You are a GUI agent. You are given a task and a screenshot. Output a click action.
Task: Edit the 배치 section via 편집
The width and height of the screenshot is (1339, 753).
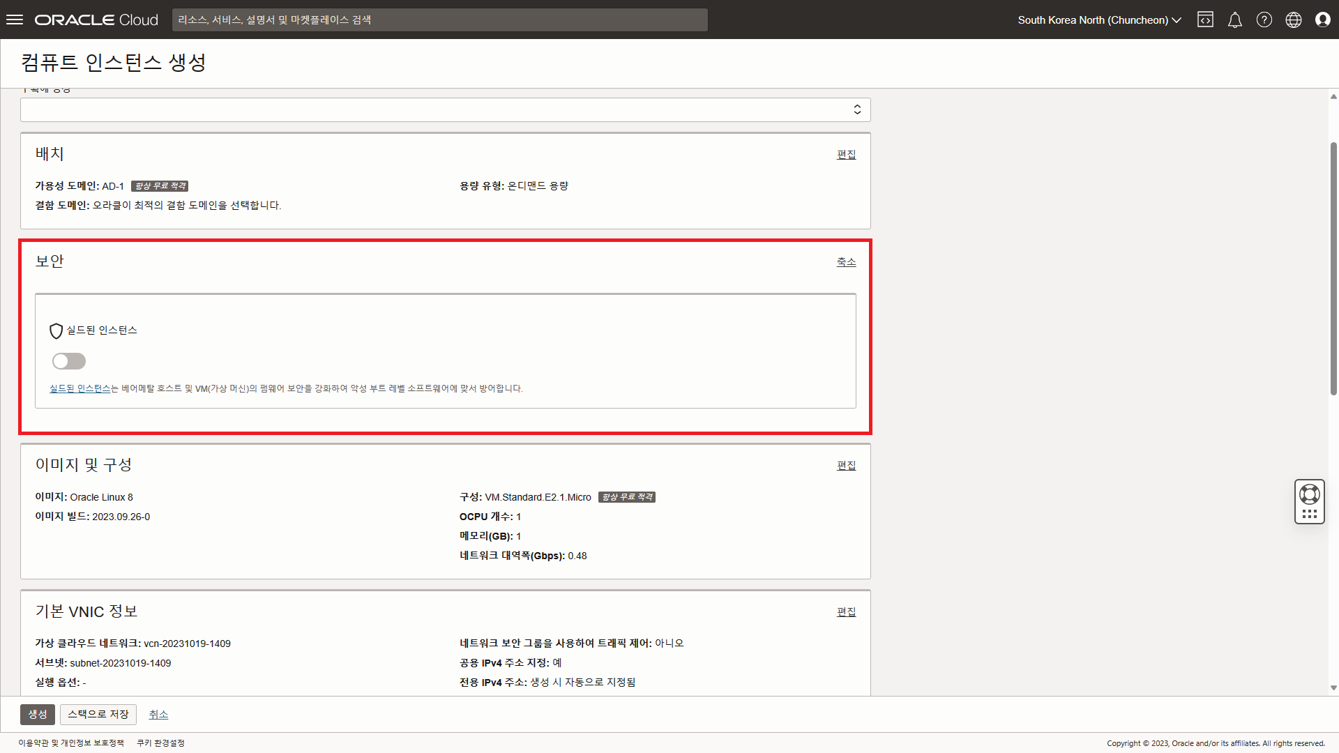(846, 154)
